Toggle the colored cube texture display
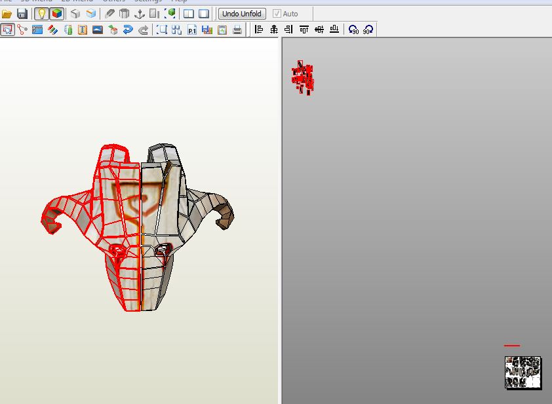 56,14
